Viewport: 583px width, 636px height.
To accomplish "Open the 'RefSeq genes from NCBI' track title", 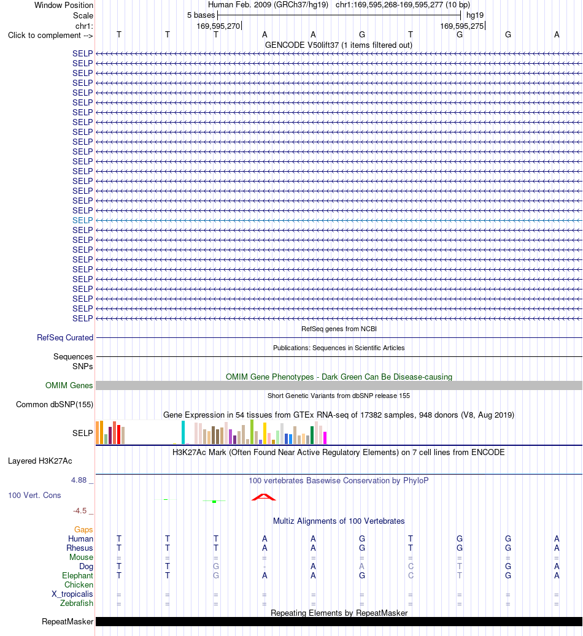I will pyautogui.click(x=339, y=329).
